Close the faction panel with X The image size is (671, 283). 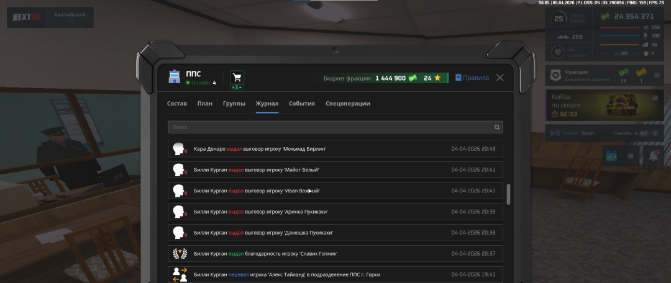click(x=500, y=78)
